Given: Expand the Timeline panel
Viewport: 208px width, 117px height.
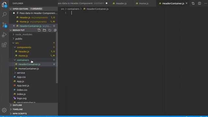Looking at the screenshot, I should click(18, 109).
